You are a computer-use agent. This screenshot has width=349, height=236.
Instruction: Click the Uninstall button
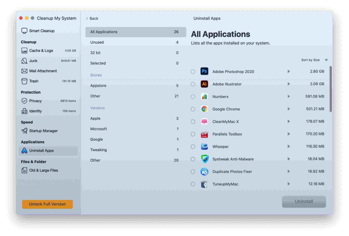pos(304,202)
